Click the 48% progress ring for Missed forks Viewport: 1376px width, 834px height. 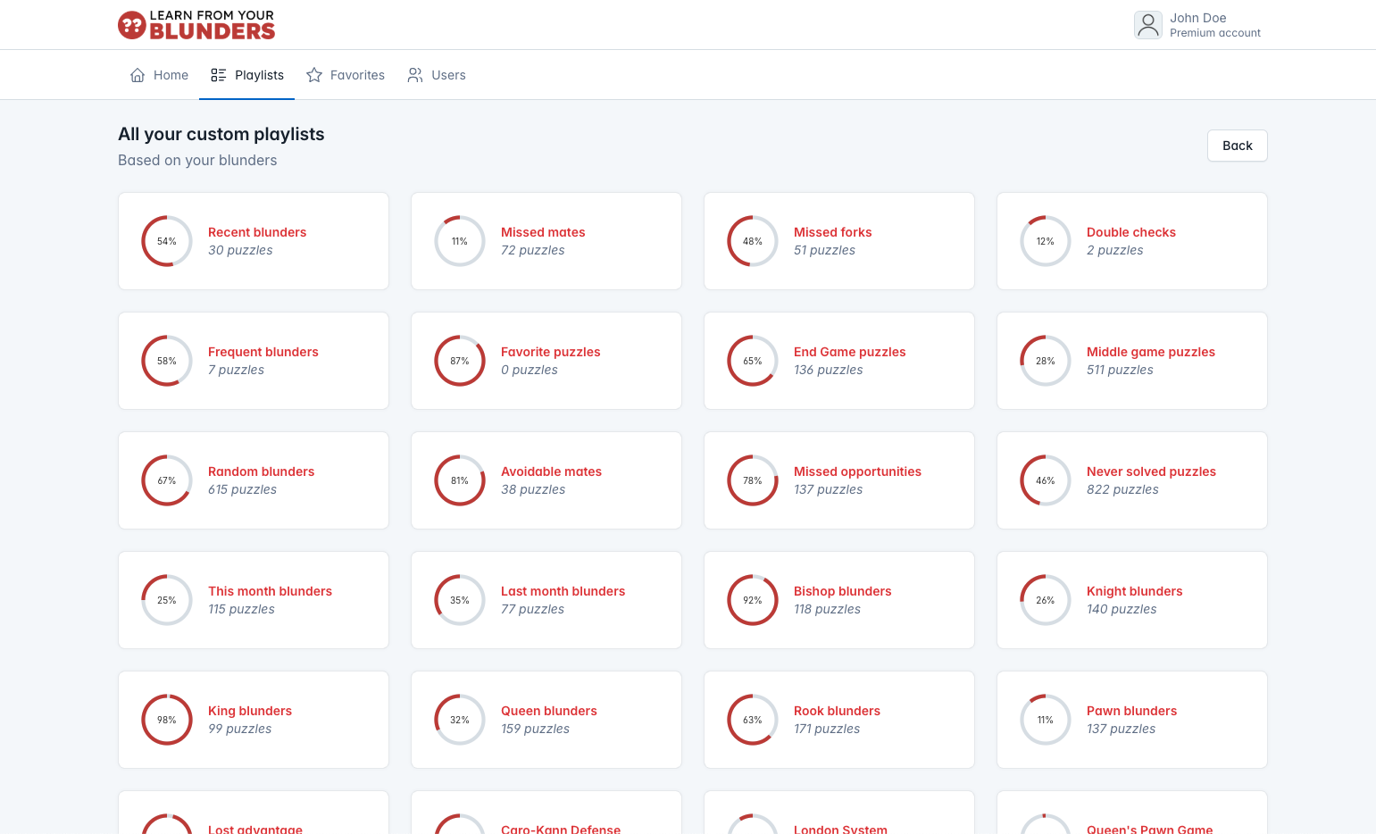[x=753, y=241]
